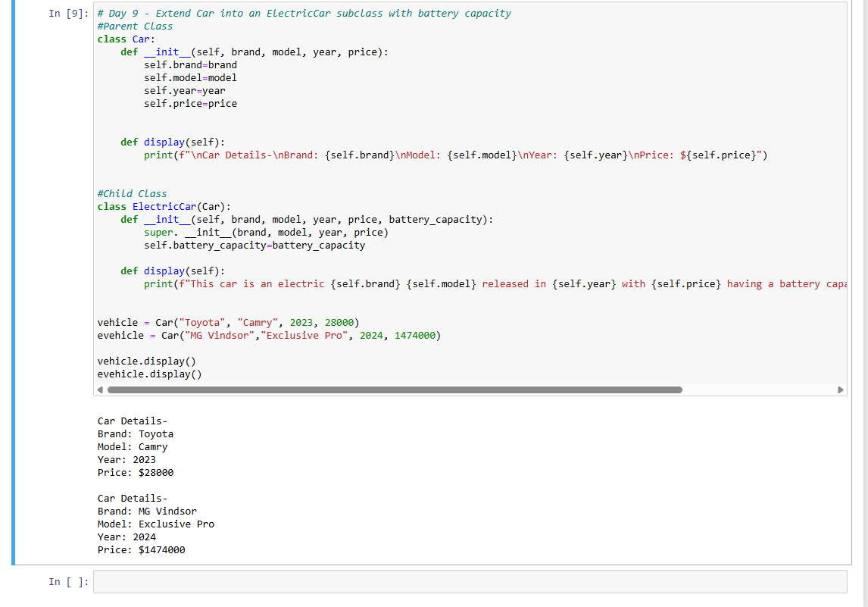Click output text 'Price: $1474000'
The height and width of the screenshot is (607, 868).
coord(141,550)
